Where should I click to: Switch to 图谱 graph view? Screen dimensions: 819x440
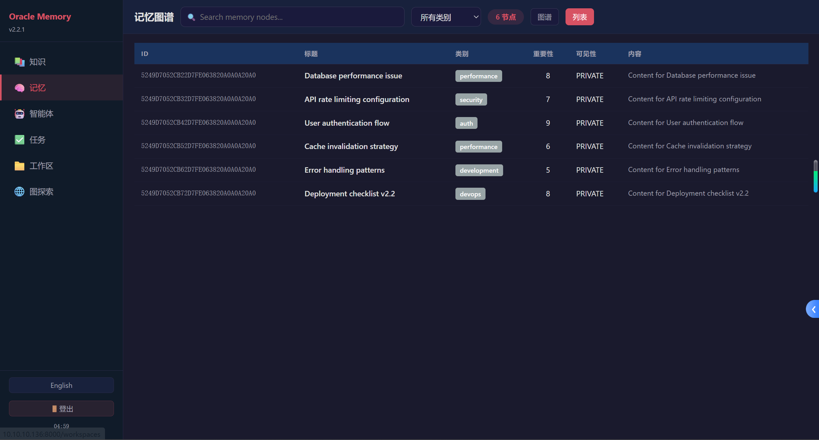click(x=544, y=17)
